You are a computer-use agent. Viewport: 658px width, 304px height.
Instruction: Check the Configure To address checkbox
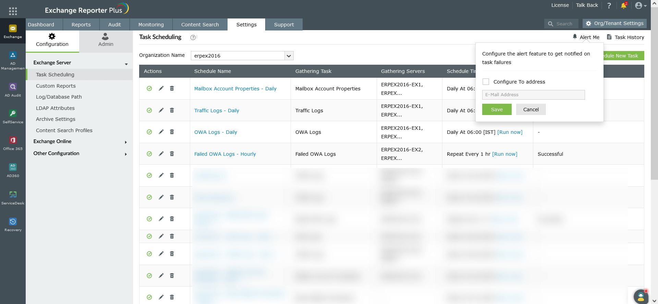coord(486,81)
